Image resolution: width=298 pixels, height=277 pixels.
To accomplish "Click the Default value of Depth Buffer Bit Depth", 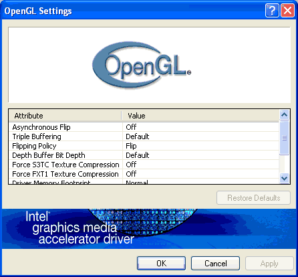I will pyautogui.click(x=138, y=155).
